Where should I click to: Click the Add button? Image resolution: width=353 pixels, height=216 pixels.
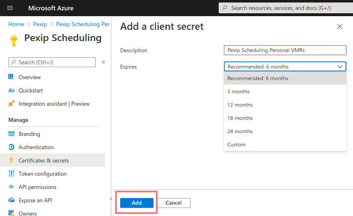[x=137, y=203]
